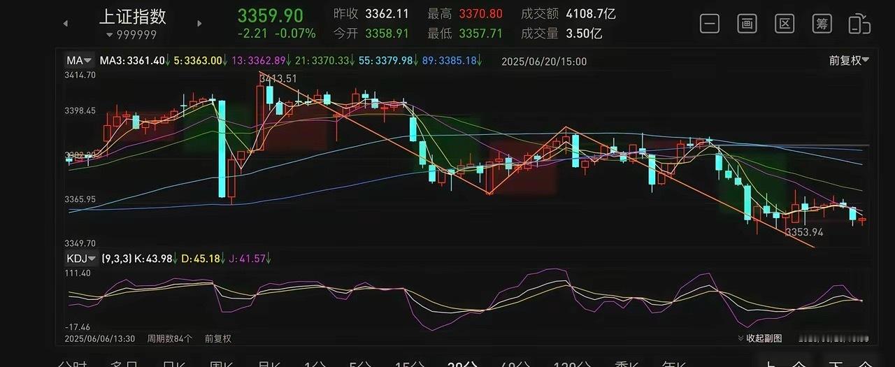Click the 周期数84个 period count
Screen dimensions: 895x367
click(169, 338)
